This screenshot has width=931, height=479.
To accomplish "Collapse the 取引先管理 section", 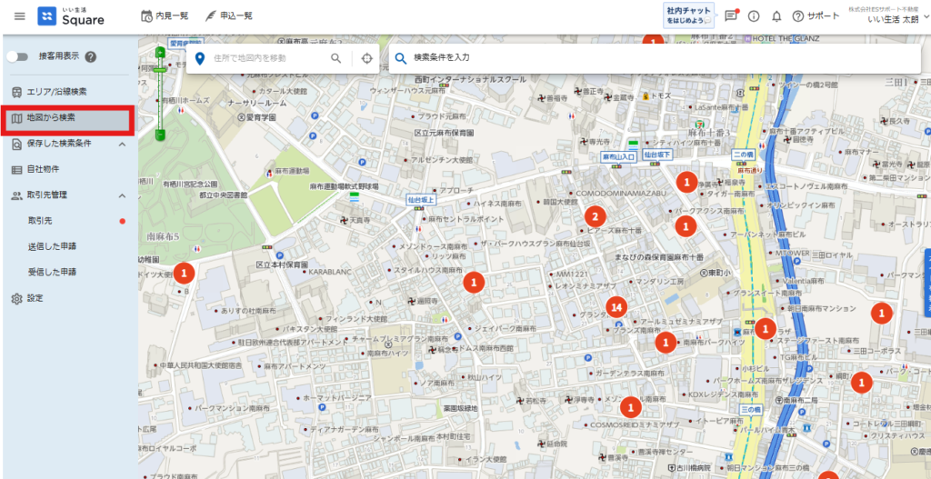I will point(123,195).
